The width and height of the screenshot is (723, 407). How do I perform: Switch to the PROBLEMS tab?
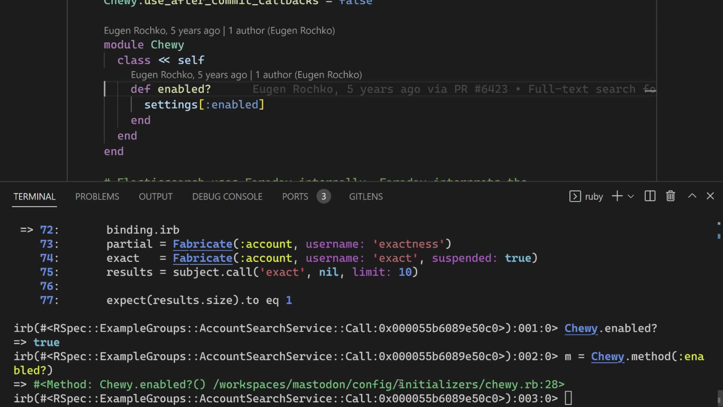[97, 196]
